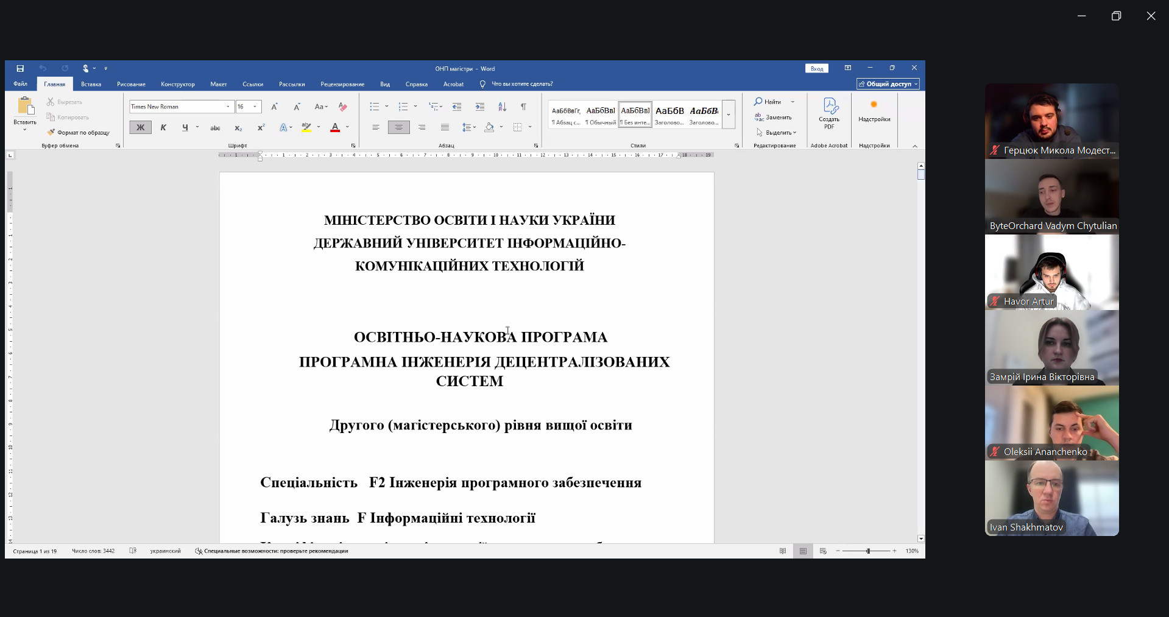Image resolution: width=1169 pixels, height=617 pixels.
Task: Click the Вход sign-in button
Action: (817, 69)
